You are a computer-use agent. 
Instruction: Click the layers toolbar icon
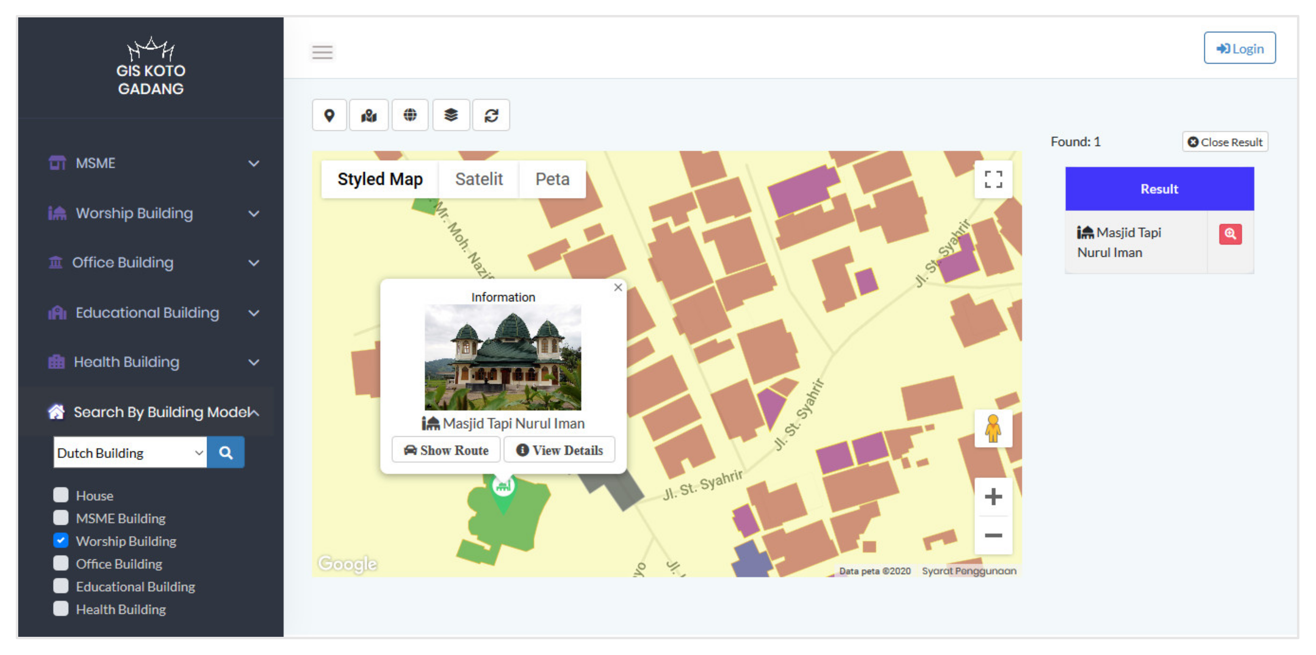450,115
